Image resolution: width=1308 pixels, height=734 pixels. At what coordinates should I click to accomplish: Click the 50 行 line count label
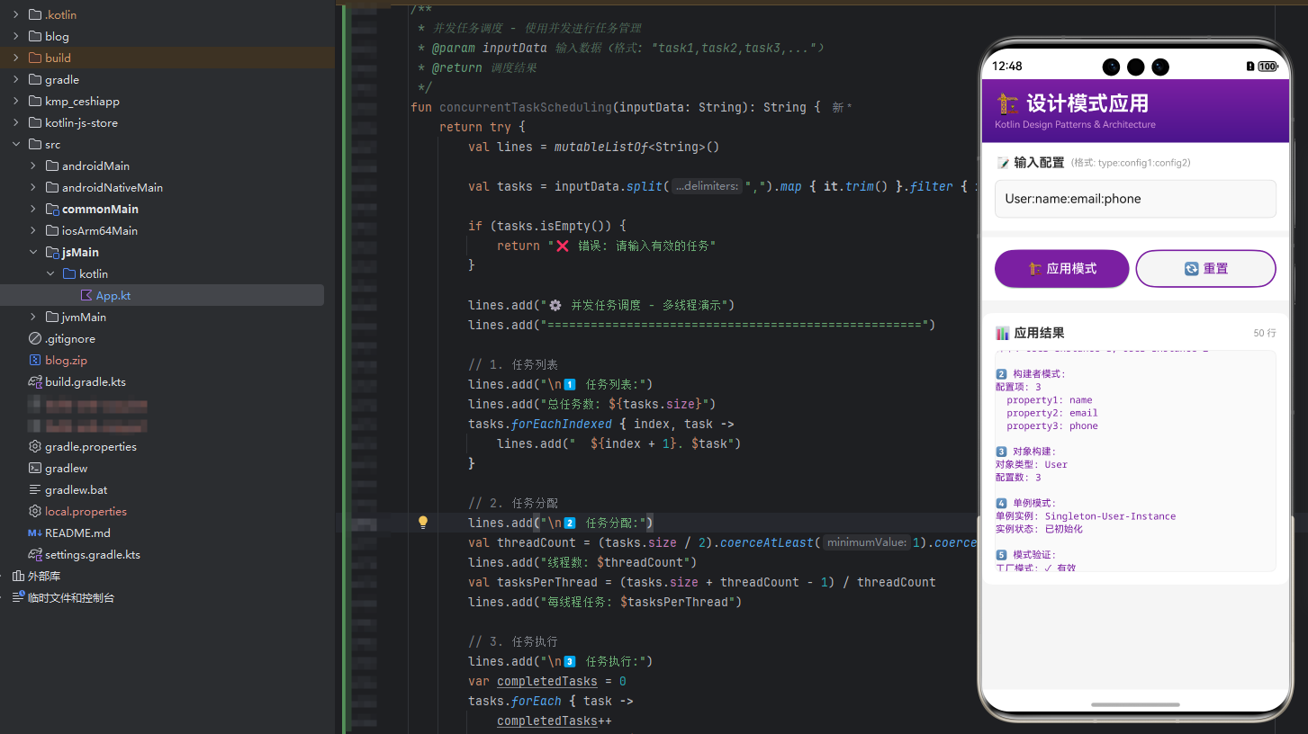coord(1264,333)
